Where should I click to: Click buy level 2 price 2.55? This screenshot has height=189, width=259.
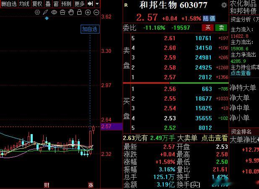coord(170,98)
